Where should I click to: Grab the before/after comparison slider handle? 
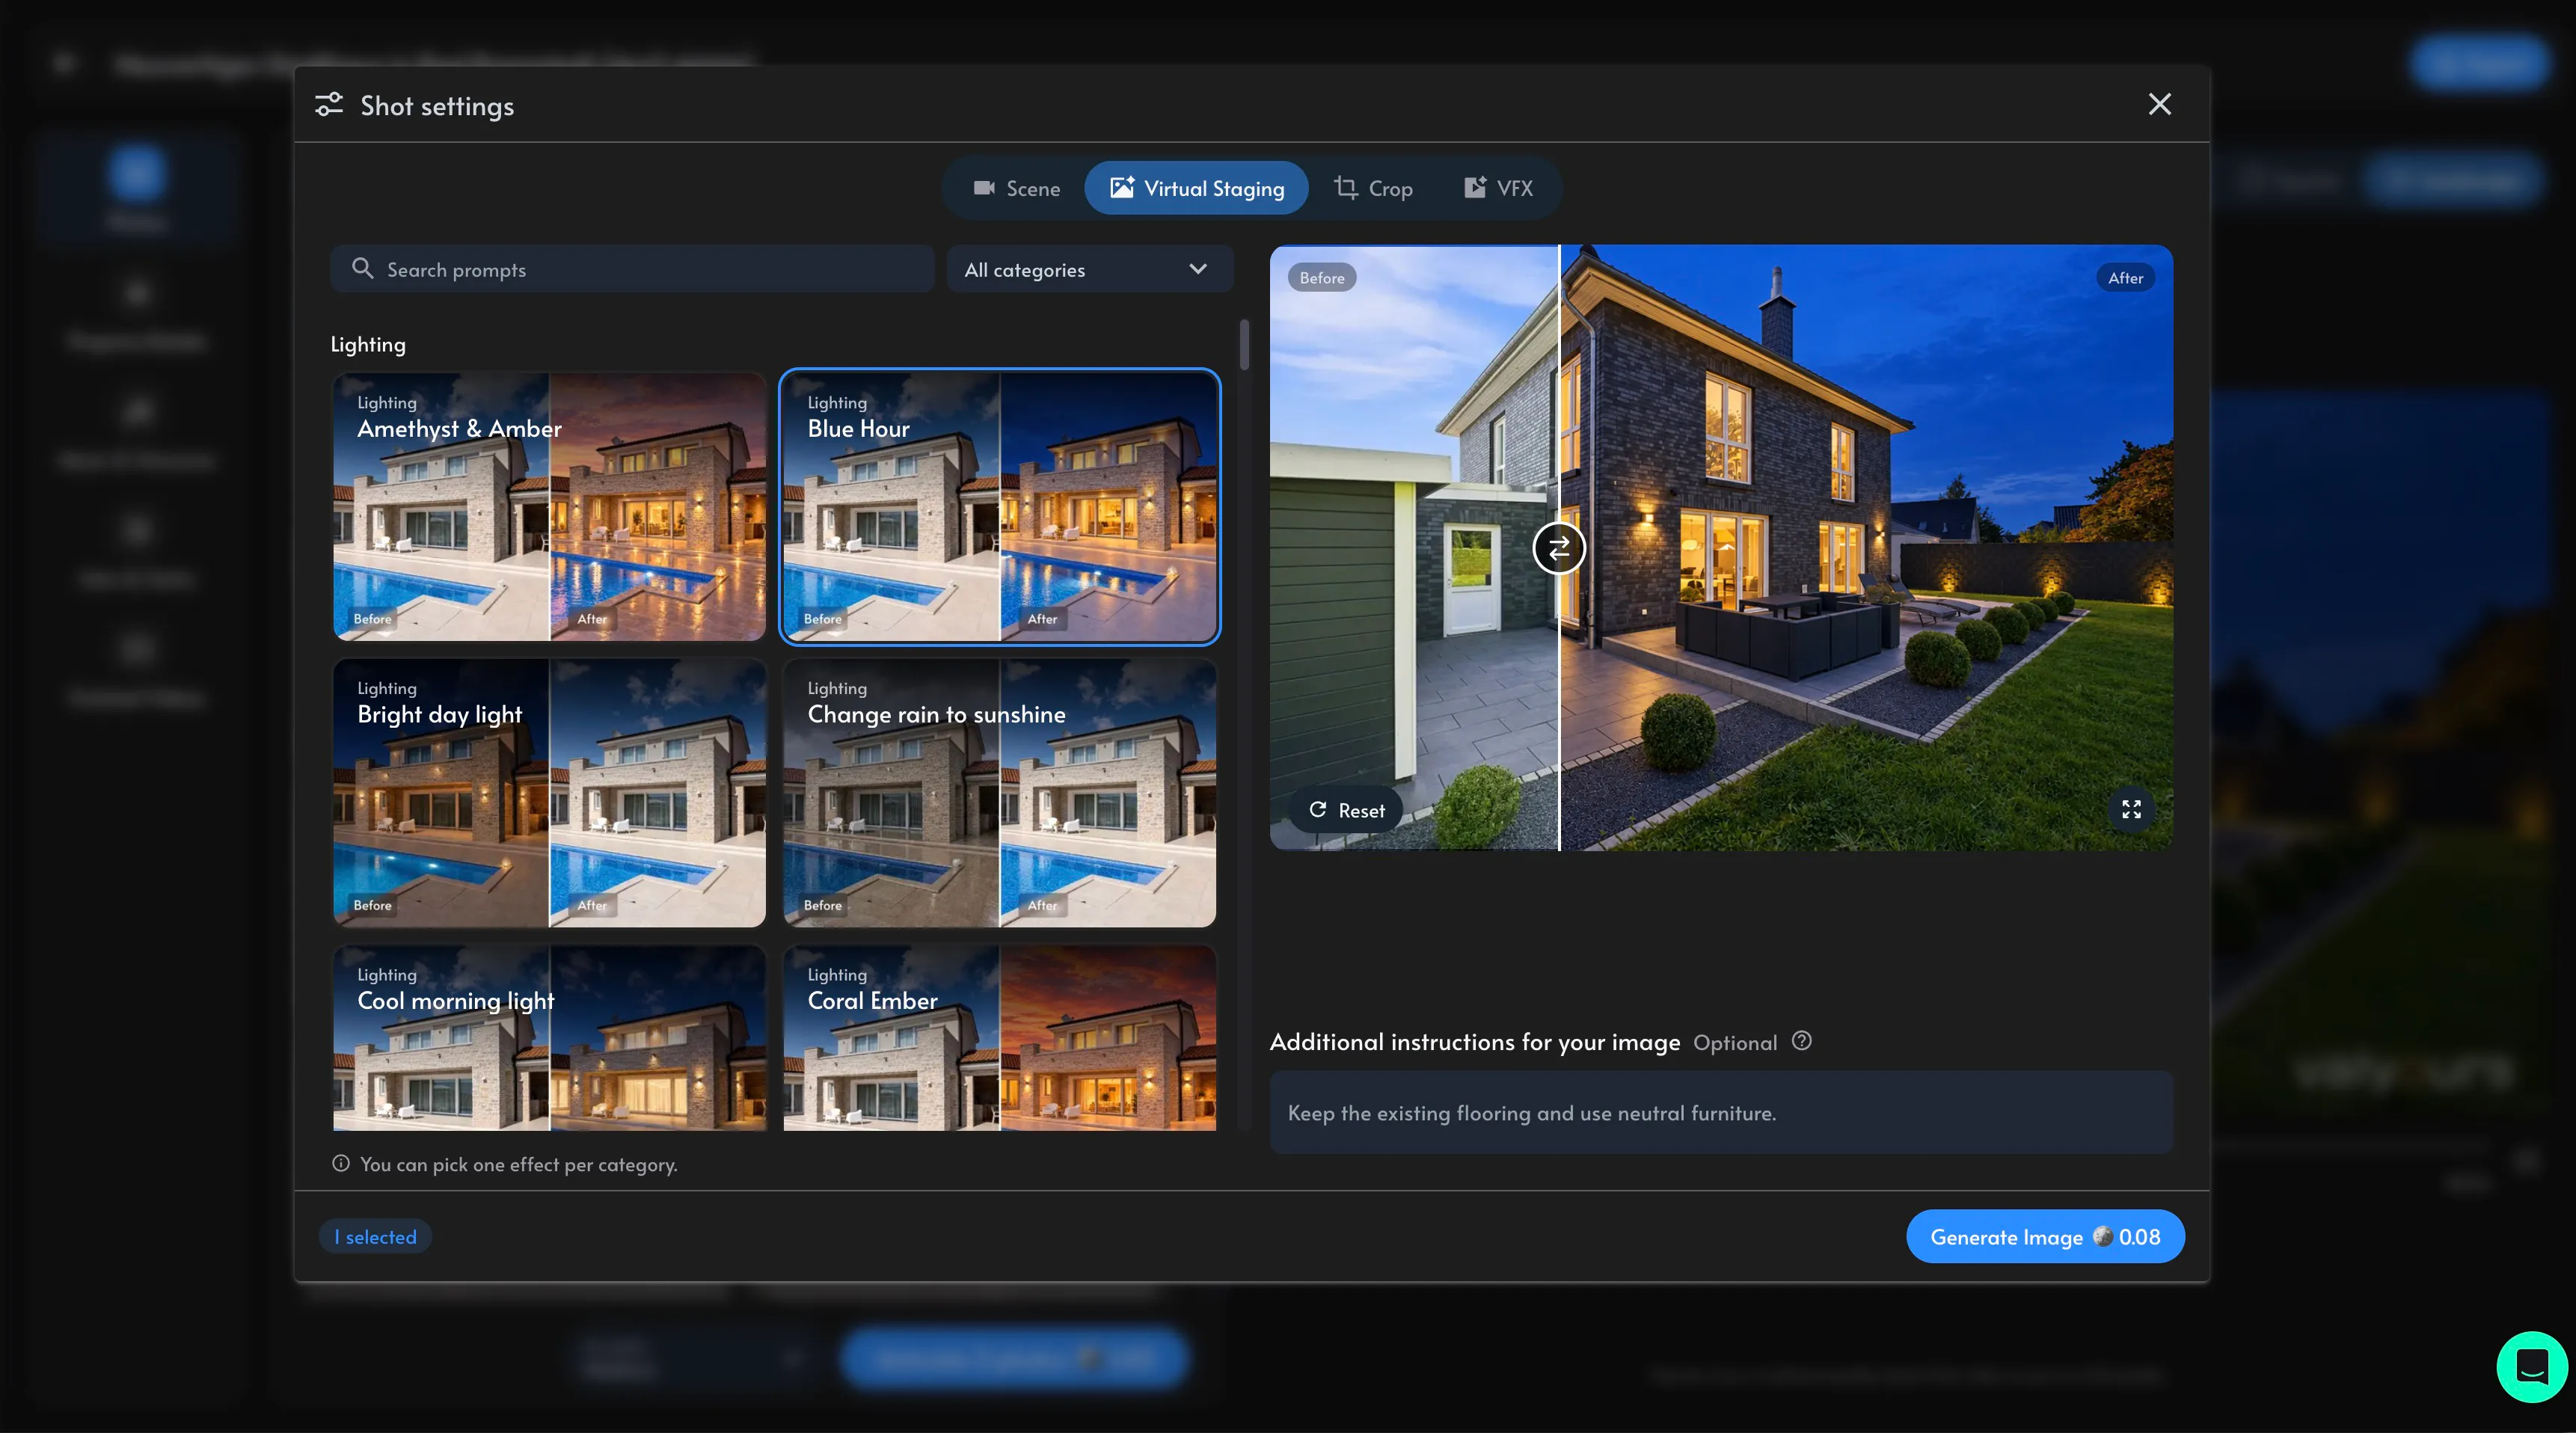tap(1558, 548)
